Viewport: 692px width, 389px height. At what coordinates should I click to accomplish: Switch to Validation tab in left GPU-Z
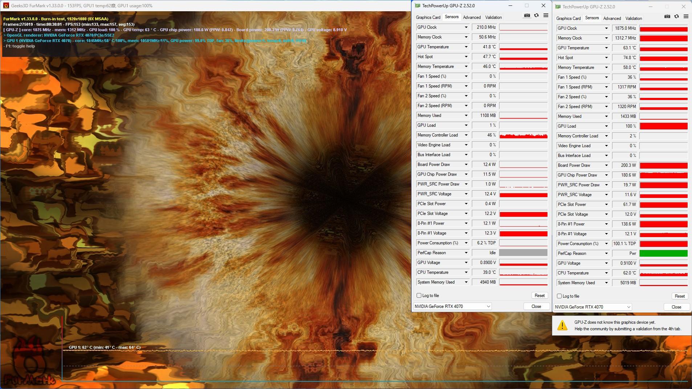(493, 17)
